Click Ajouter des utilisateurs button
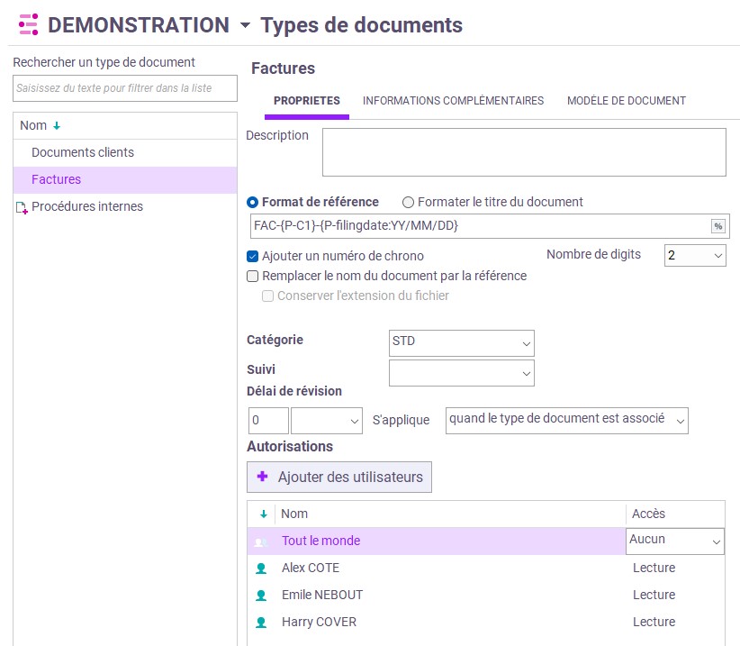Viewport: 740px width, 646px height. tap(339, 478)
